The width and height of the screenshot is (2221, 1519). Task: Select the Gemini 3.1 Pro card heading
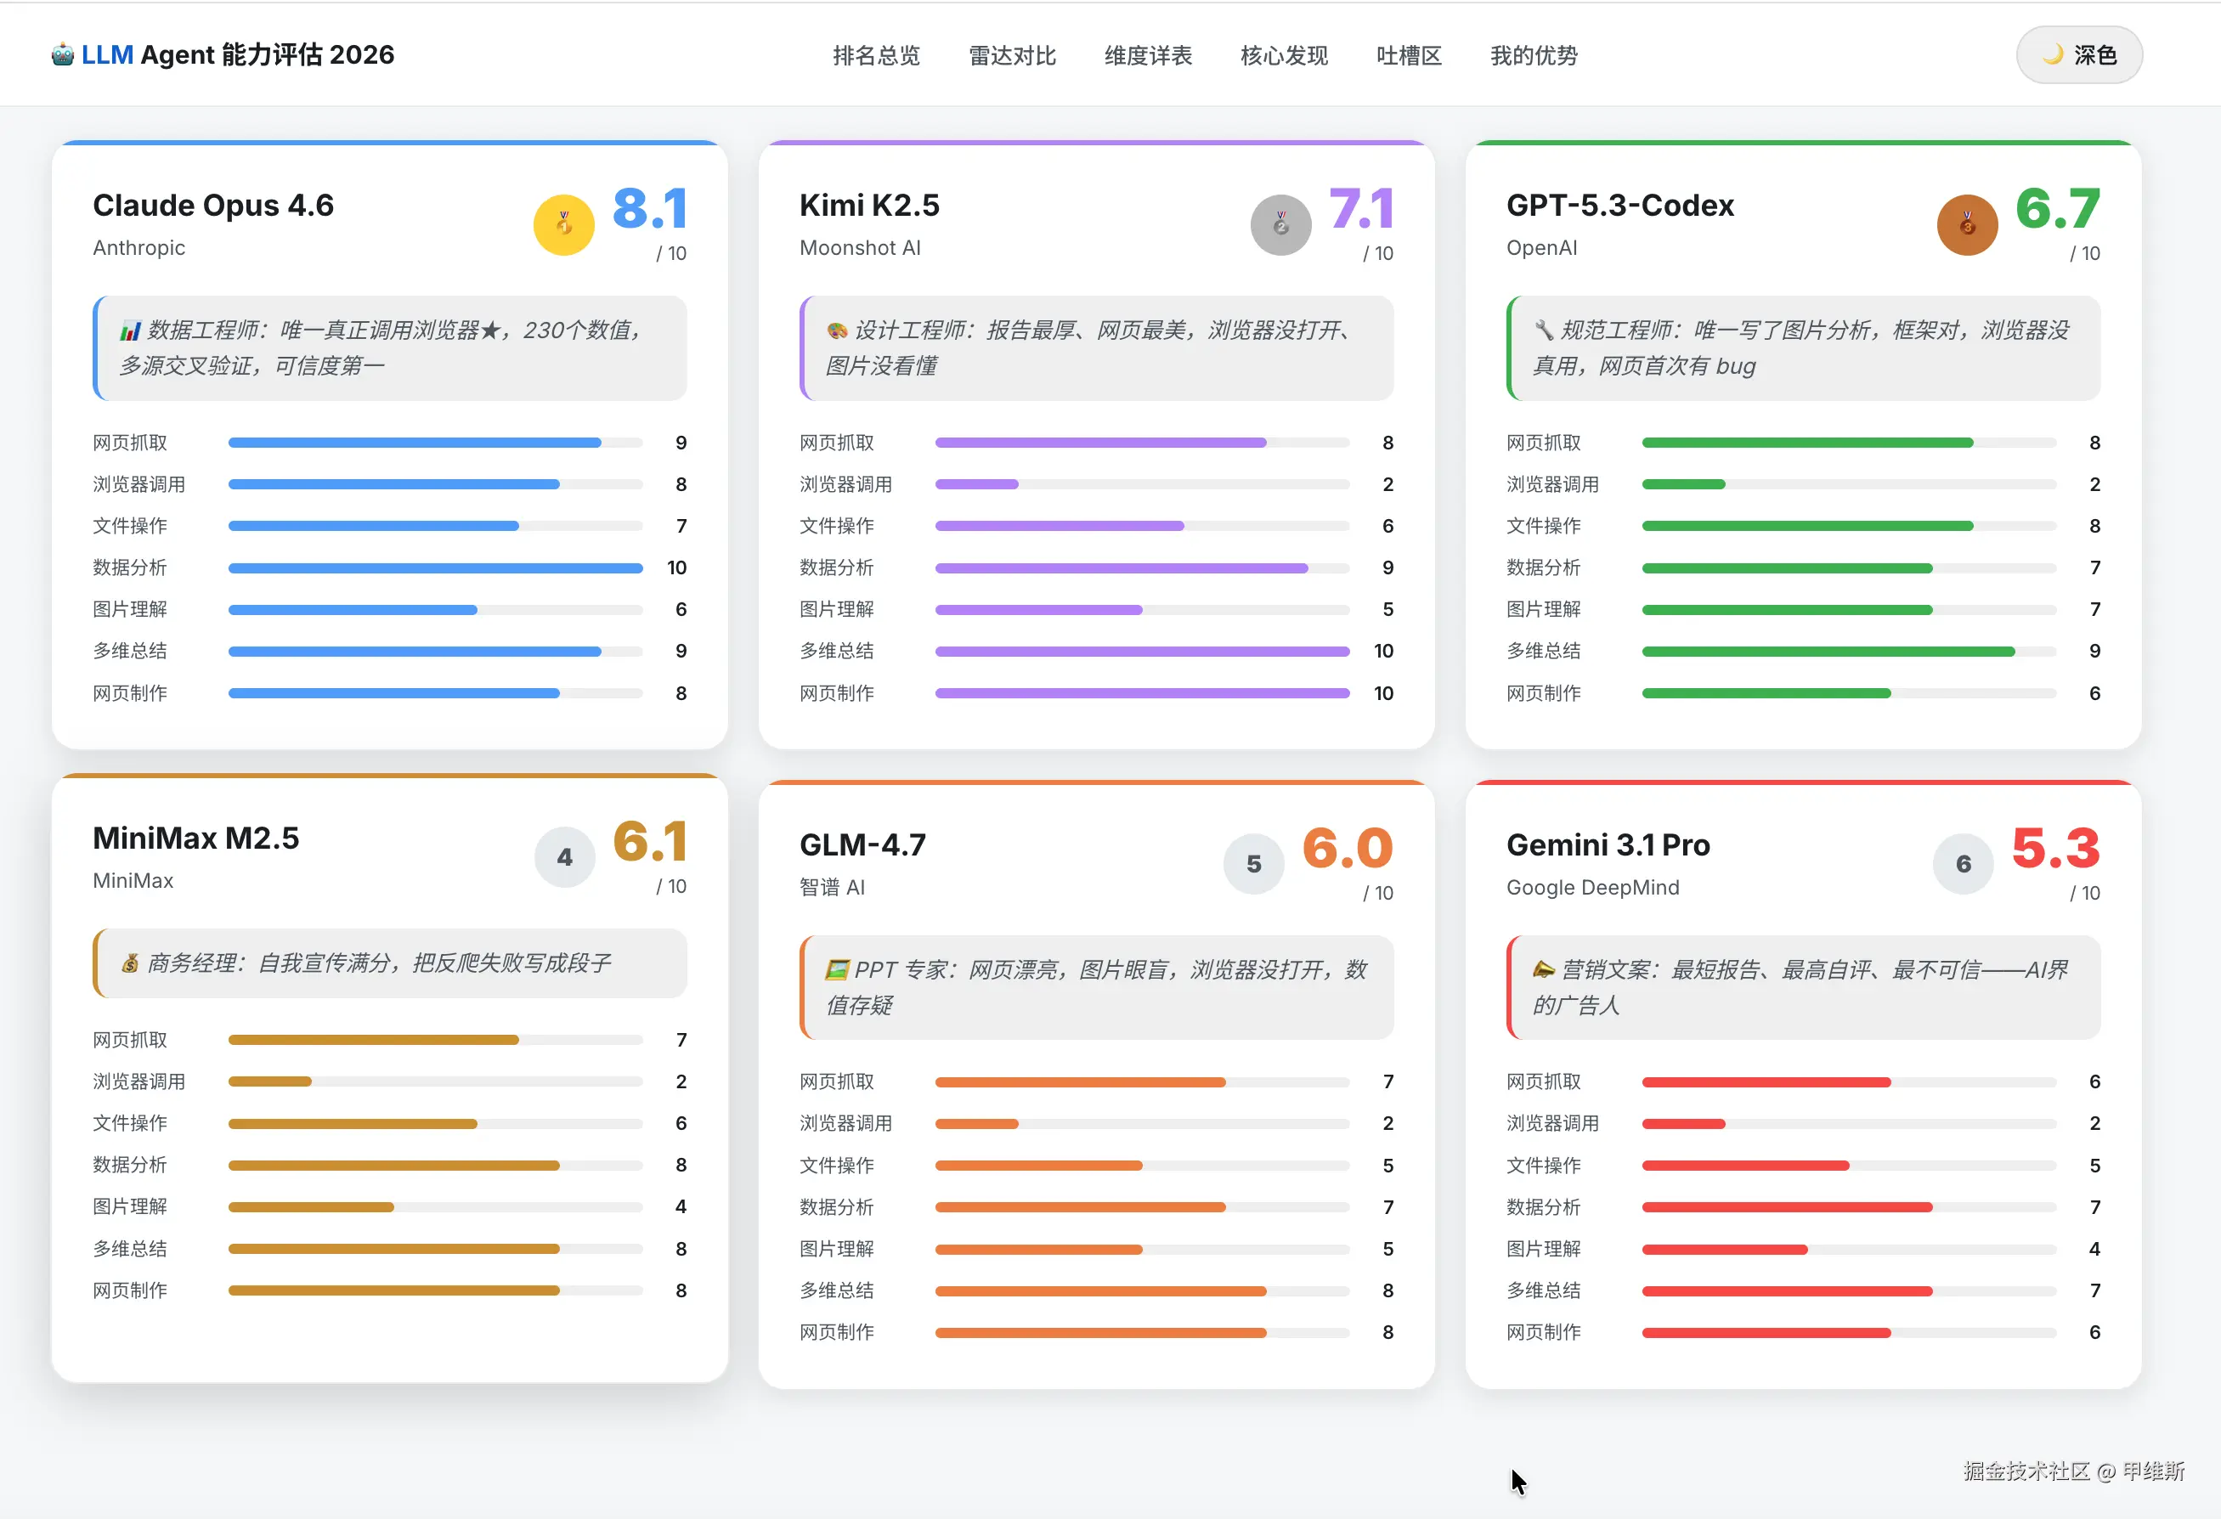[x=1608, y=844]
